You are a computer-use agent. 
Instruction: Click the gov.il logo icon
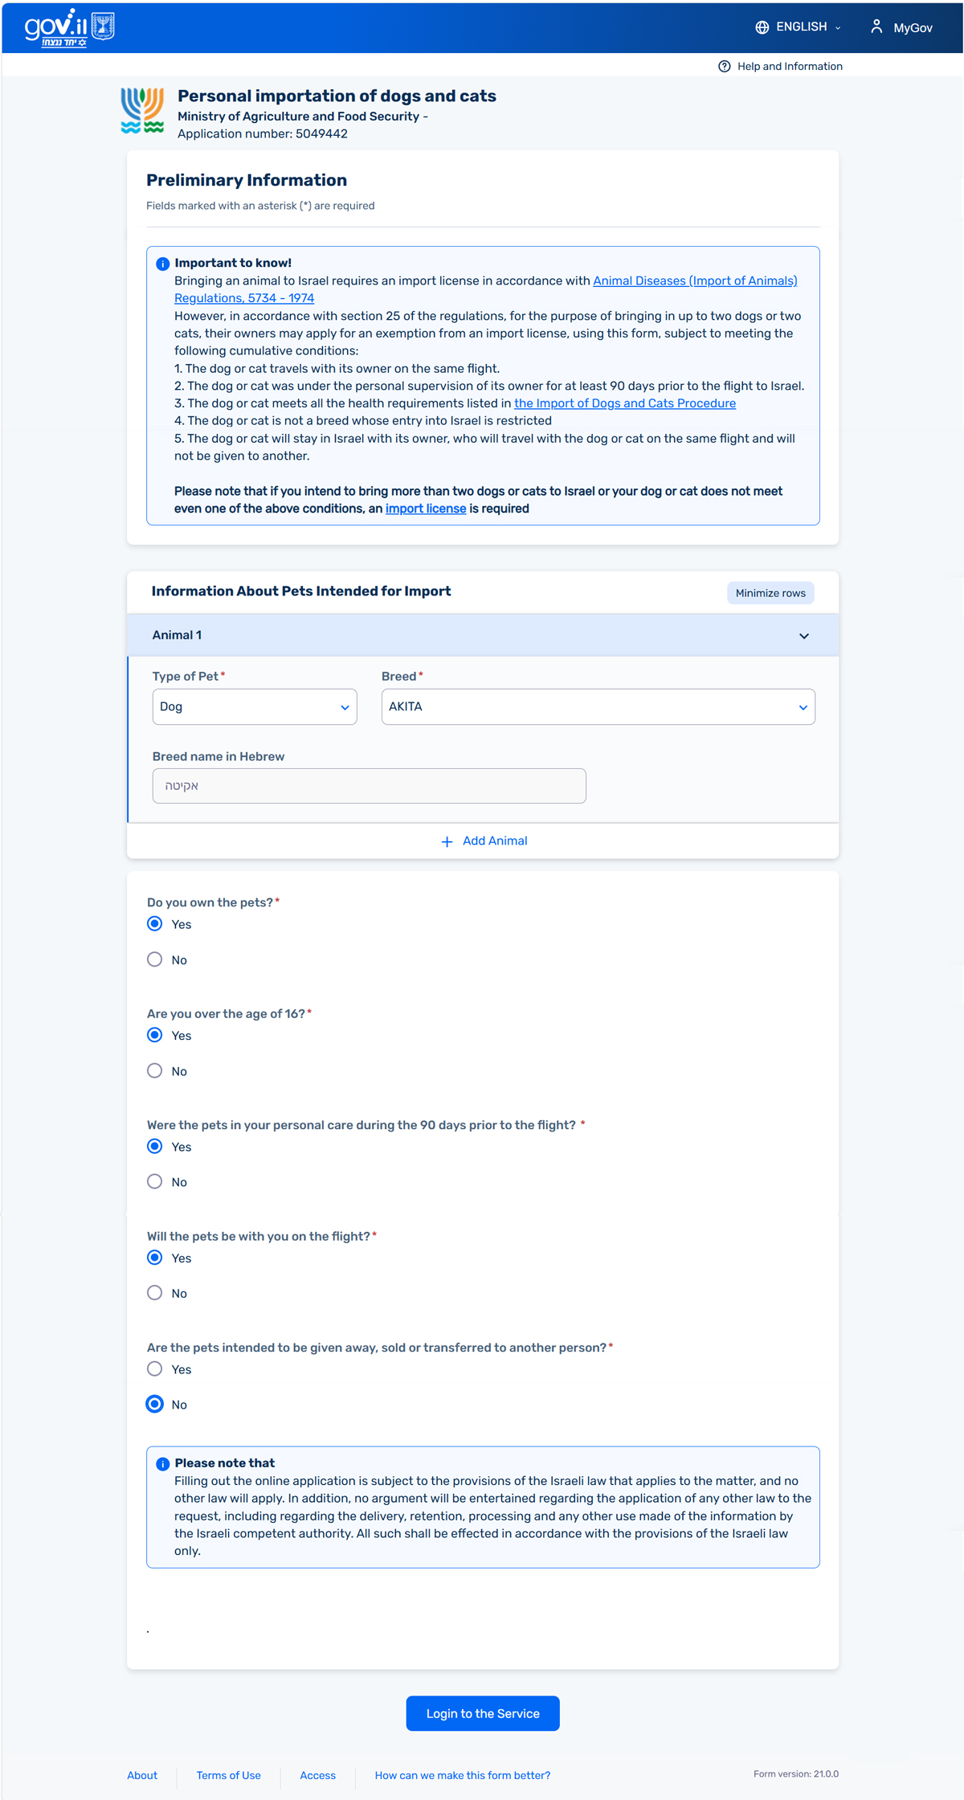coord(69,28)
